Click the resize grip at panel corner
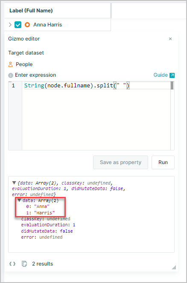This screenshot has height=283, width=187. (174, 267)
